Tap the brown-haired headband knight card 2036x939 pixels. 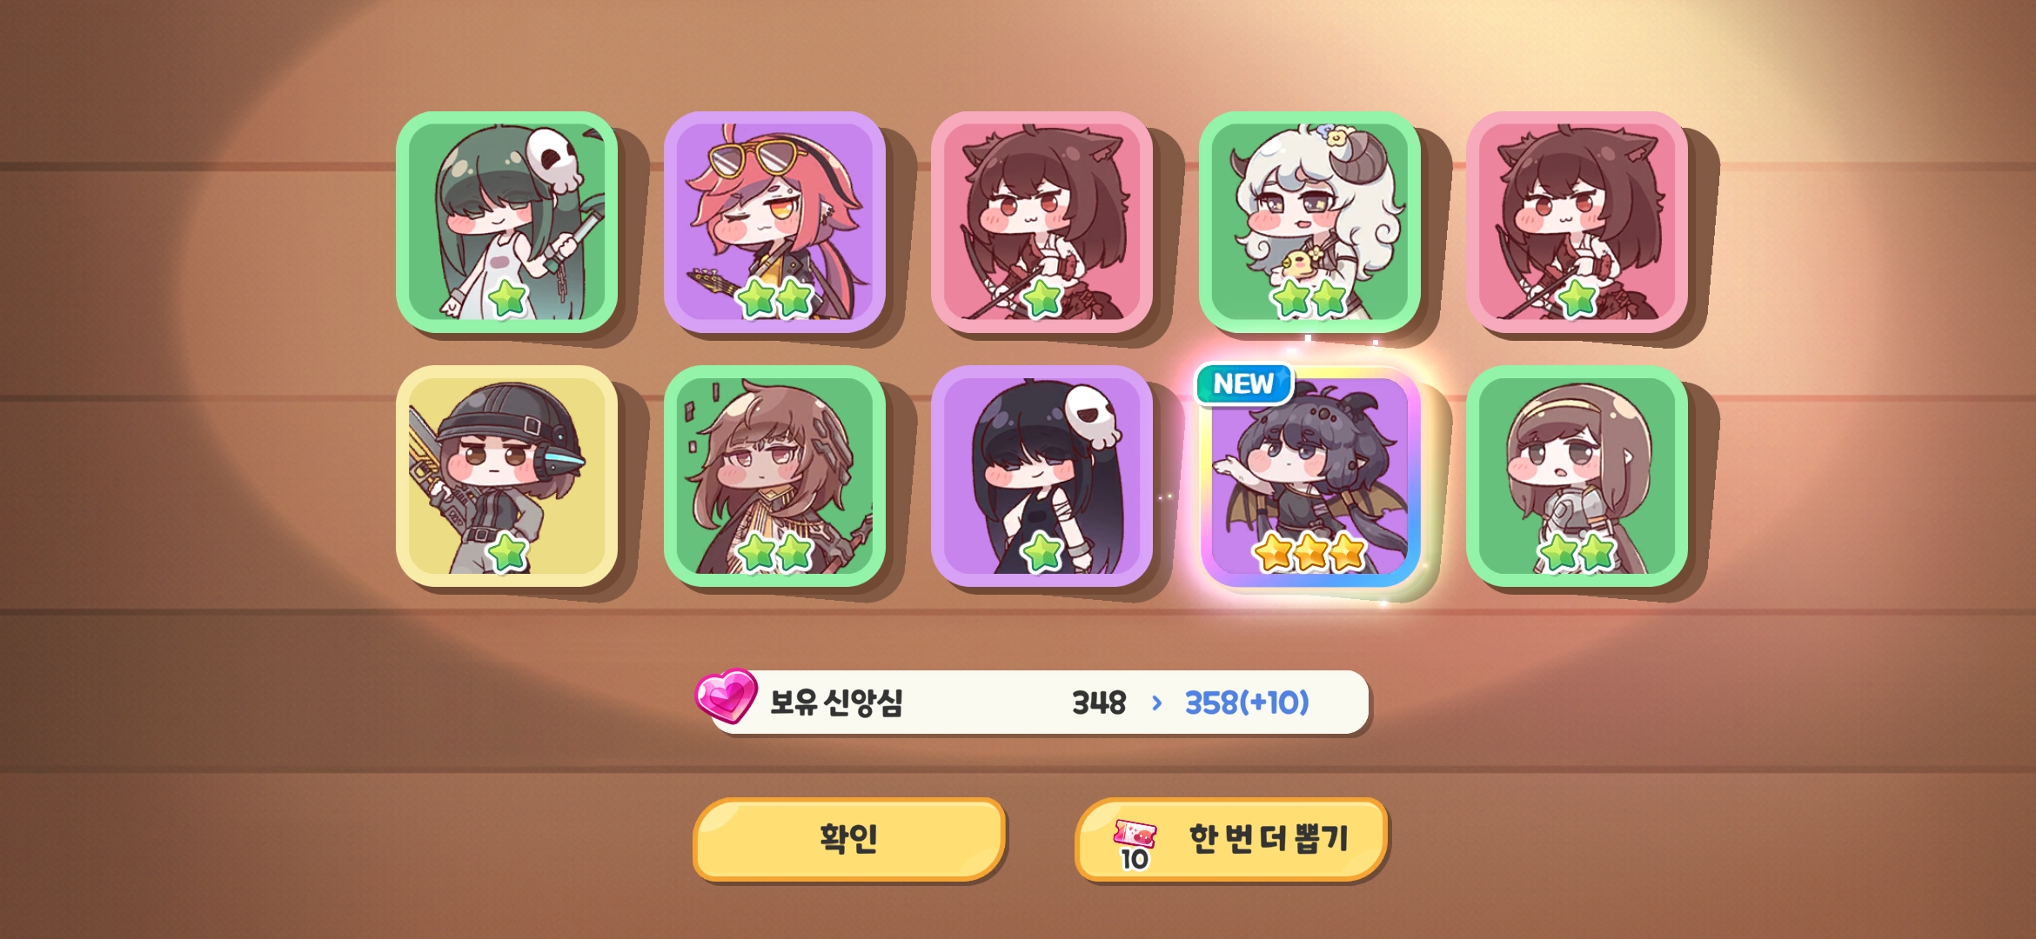click(x=1577, y=476)
